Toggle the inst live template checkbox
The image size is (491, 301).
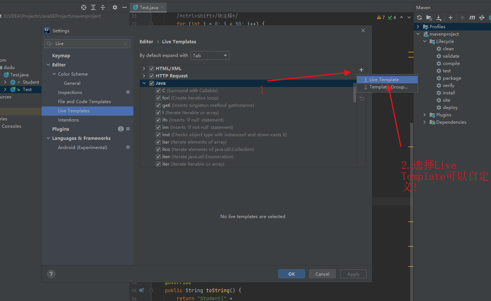(x=158, y=135)
